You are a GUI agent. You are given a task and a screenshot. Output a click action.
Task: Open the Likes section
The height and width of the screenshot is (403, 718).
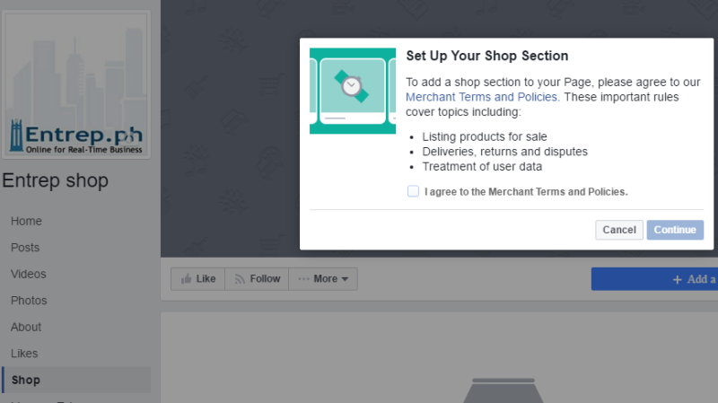coord(24,354)
